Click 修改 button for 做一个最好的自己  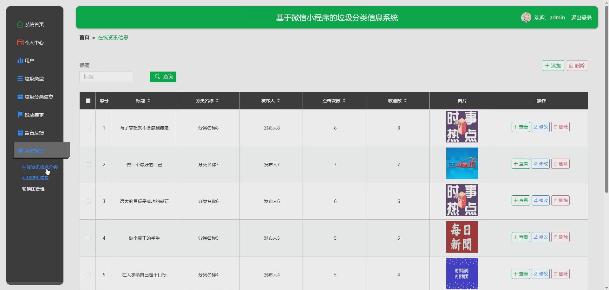click(540, 164)
